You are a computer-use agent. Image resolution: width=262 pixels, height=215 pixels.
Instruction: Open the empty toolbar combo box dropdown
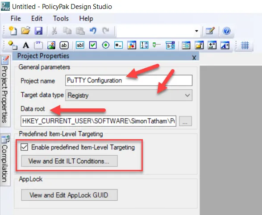click(x=196, y=31)
